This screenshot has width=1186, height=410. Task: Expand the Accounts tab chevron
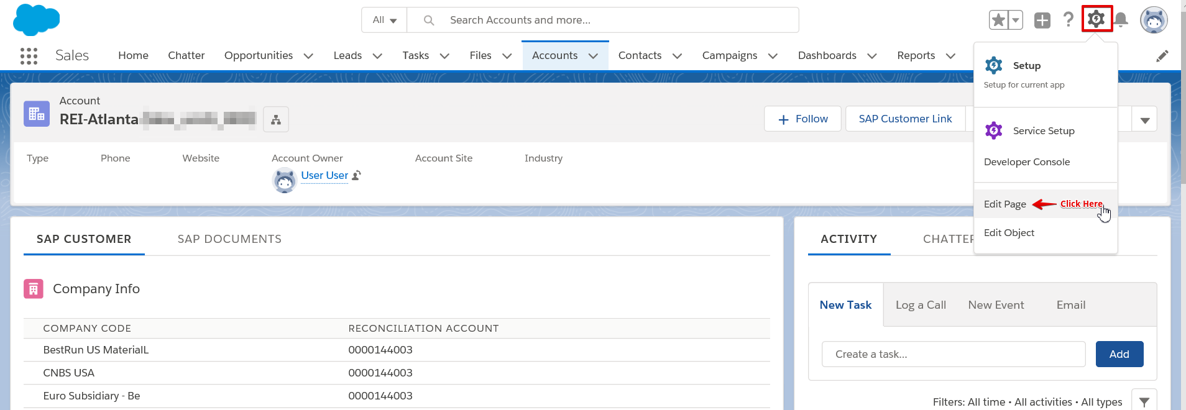click(x=593, y=56)
